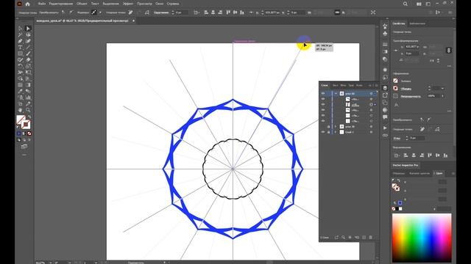Open the Layers panel menu
Viewport: 471px width, 264px height.
[x=376, y=85]
